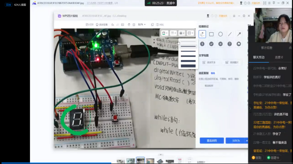Click the copy icon in WPS toolbar
Image resolution: width=293 pixels, height=164 pixels.
152,25
